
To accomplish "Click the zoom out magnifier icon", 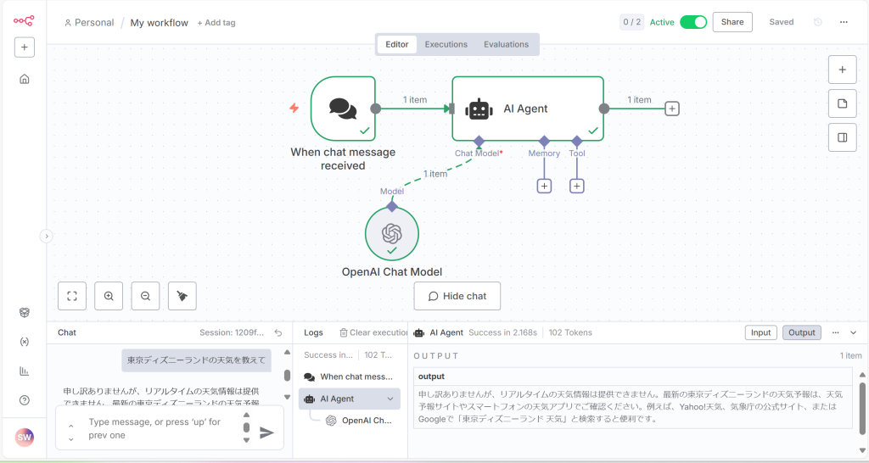I will (145, 296).
